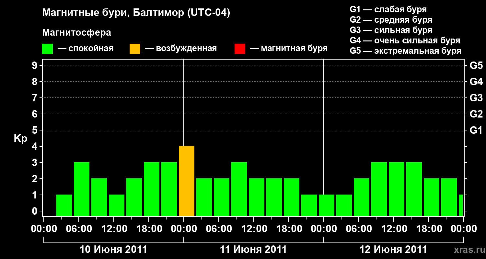This screenshot has width=486, height=259.
Task: Click the '11 Июня 2011' date label
Action: 253,250
